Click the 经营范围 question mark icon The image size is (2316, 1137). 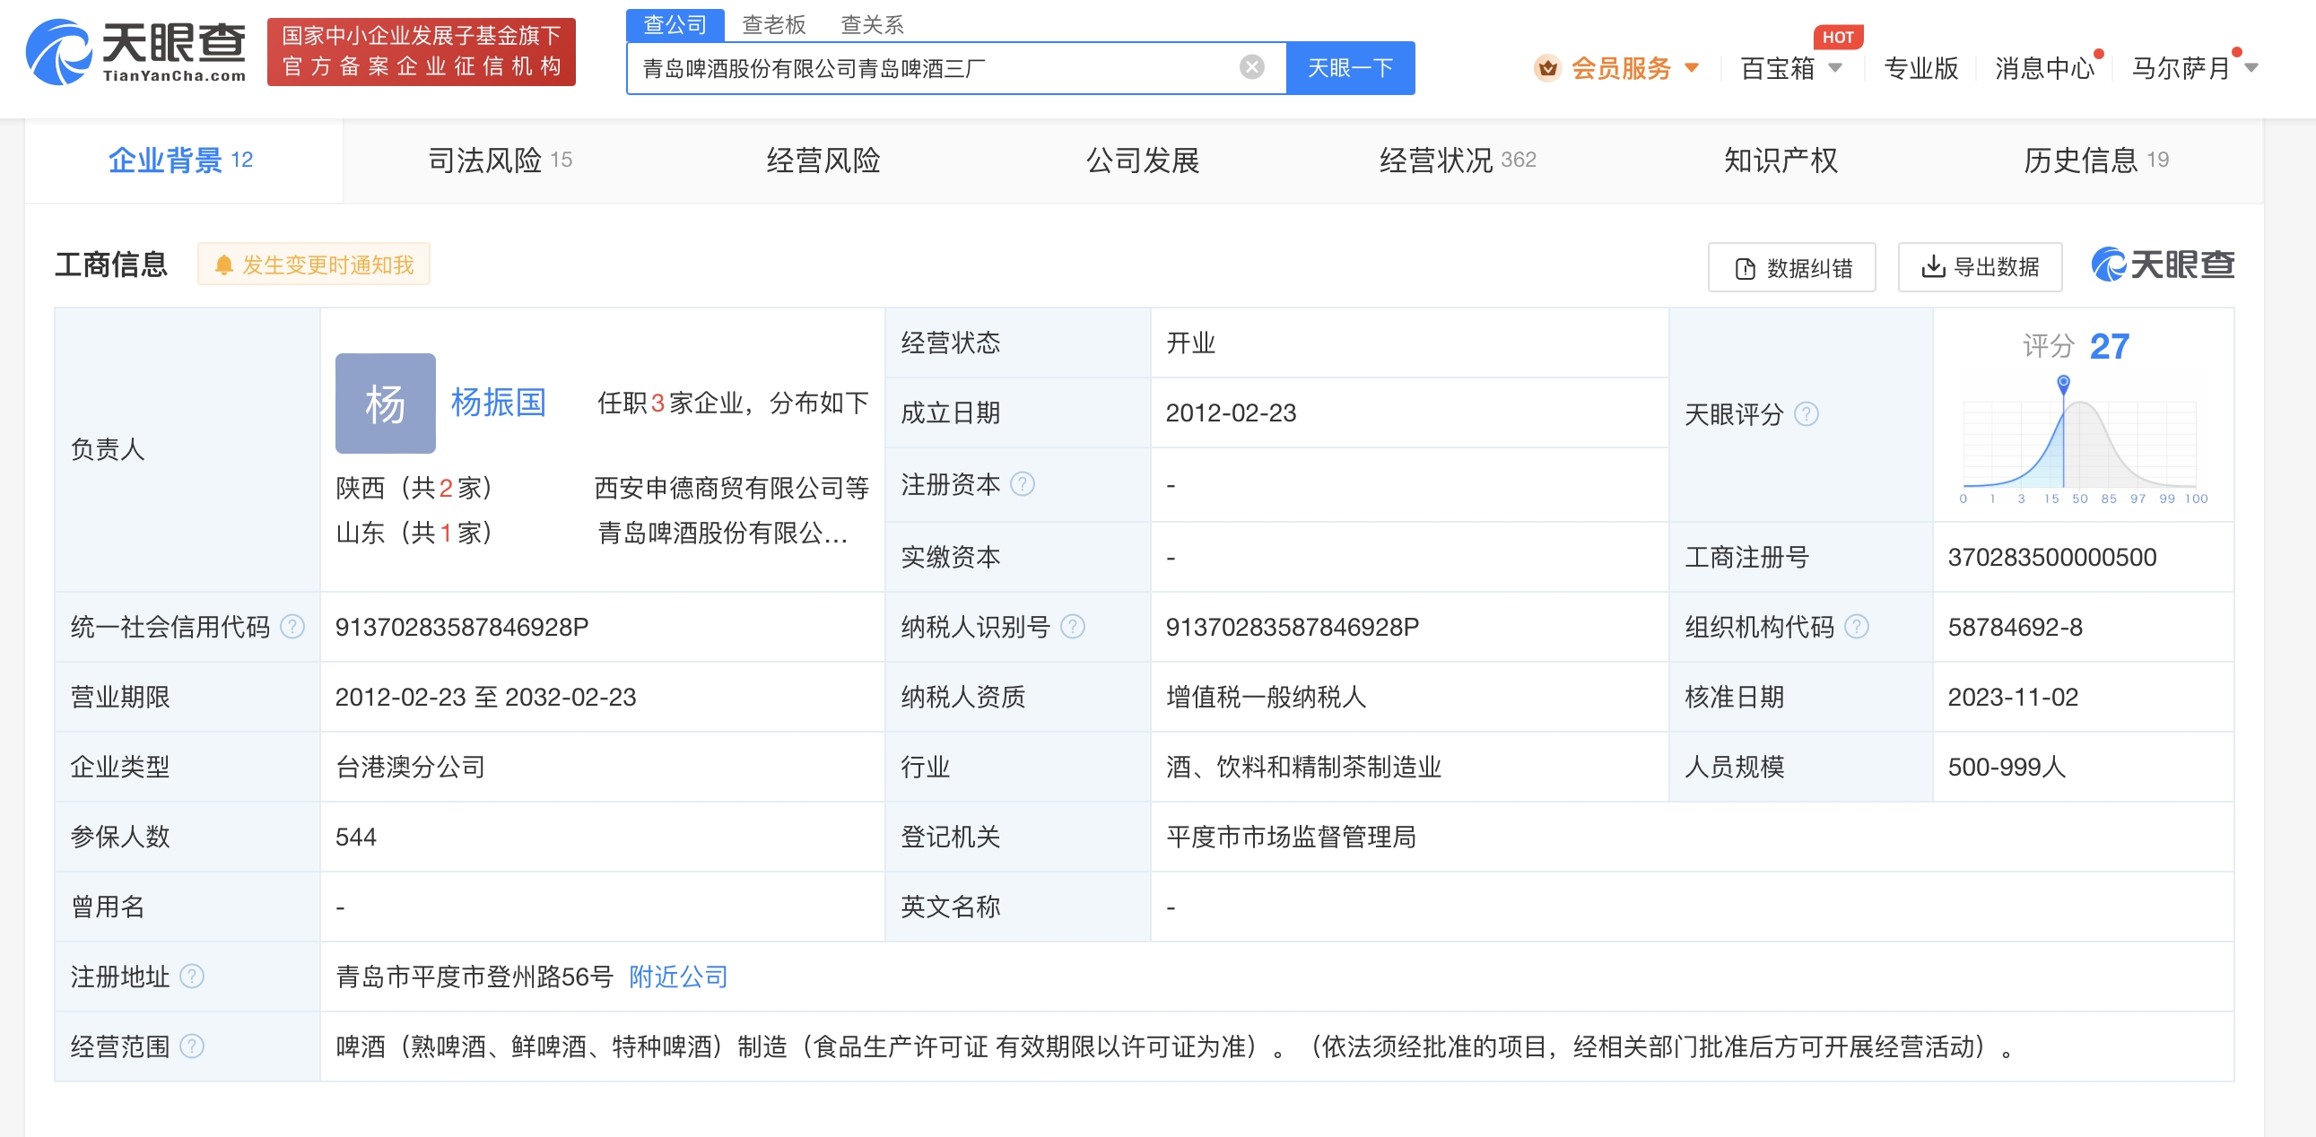tap(191, 1046)
